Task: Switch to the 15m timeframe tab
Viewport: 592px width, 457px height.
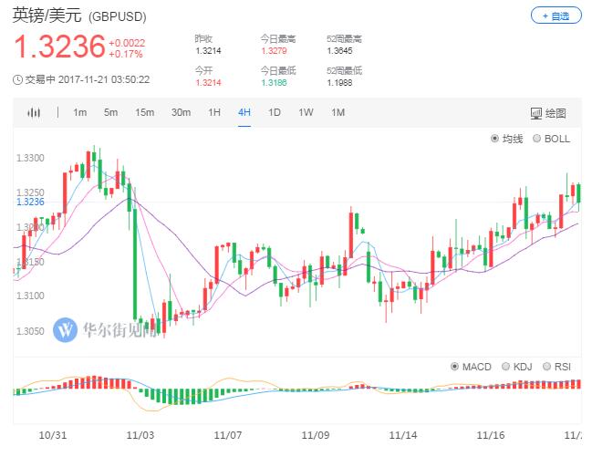Action: click(145, 112)
